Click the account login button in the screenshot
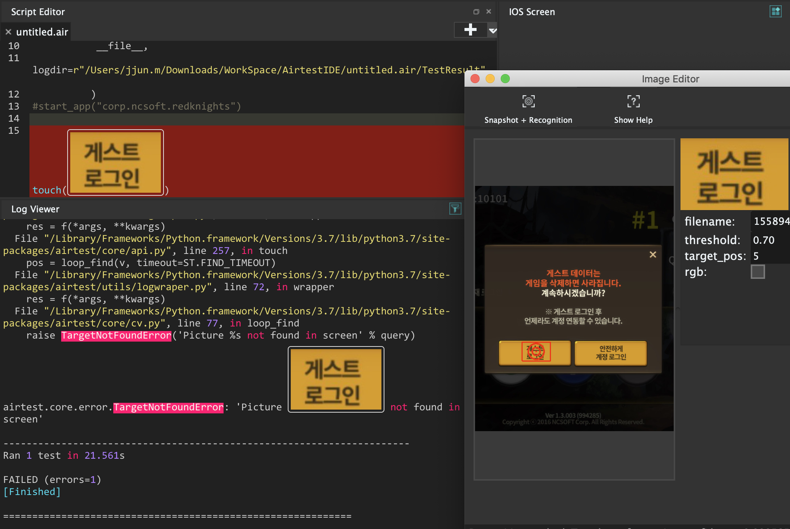The width and height of the screenshot is (790, 529). coord(611,353)
